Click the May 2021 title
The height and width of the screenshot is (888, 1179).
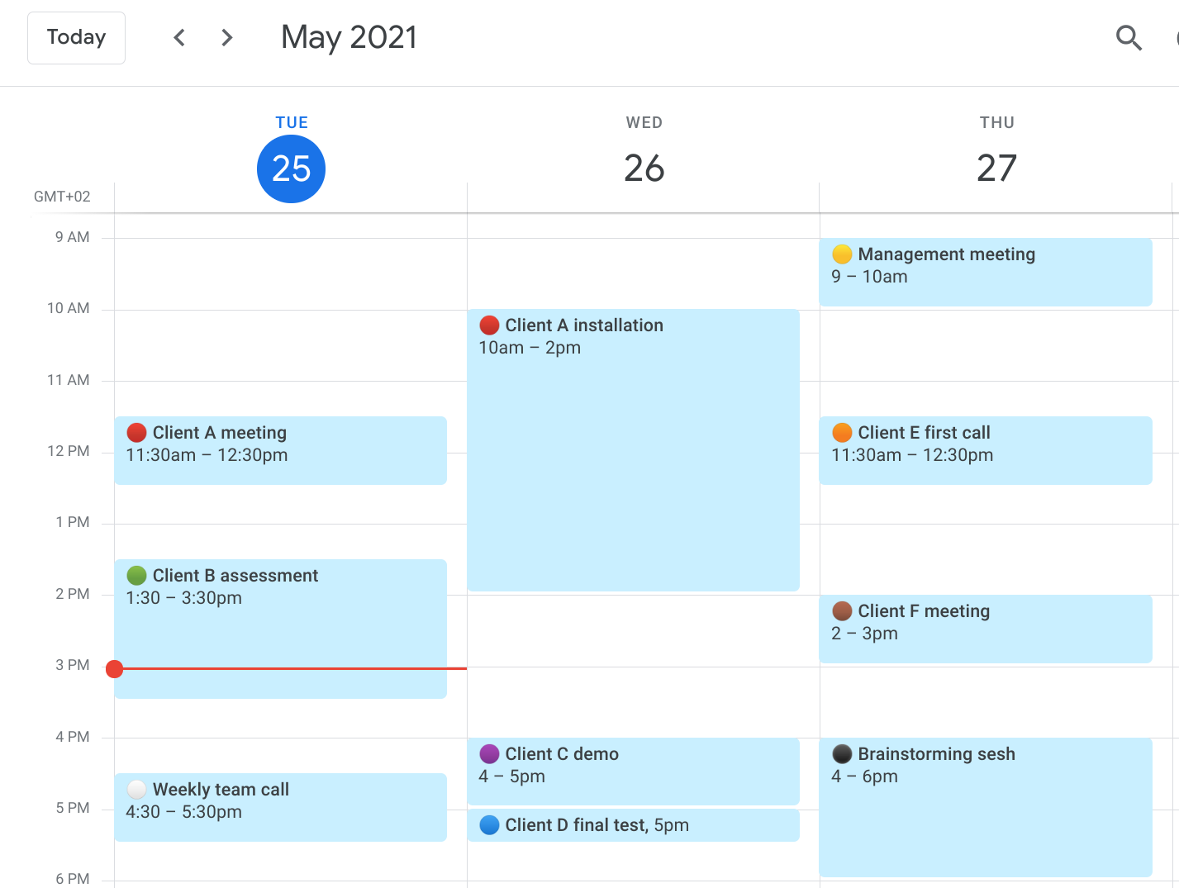point(349,38)
